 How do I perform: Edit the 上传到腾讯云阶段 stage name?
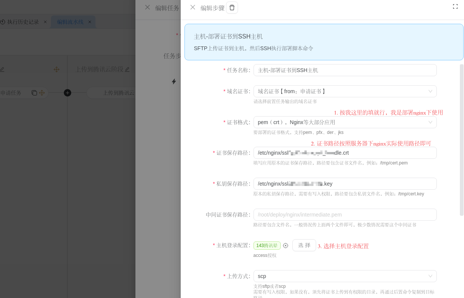(x=127, y=69)
